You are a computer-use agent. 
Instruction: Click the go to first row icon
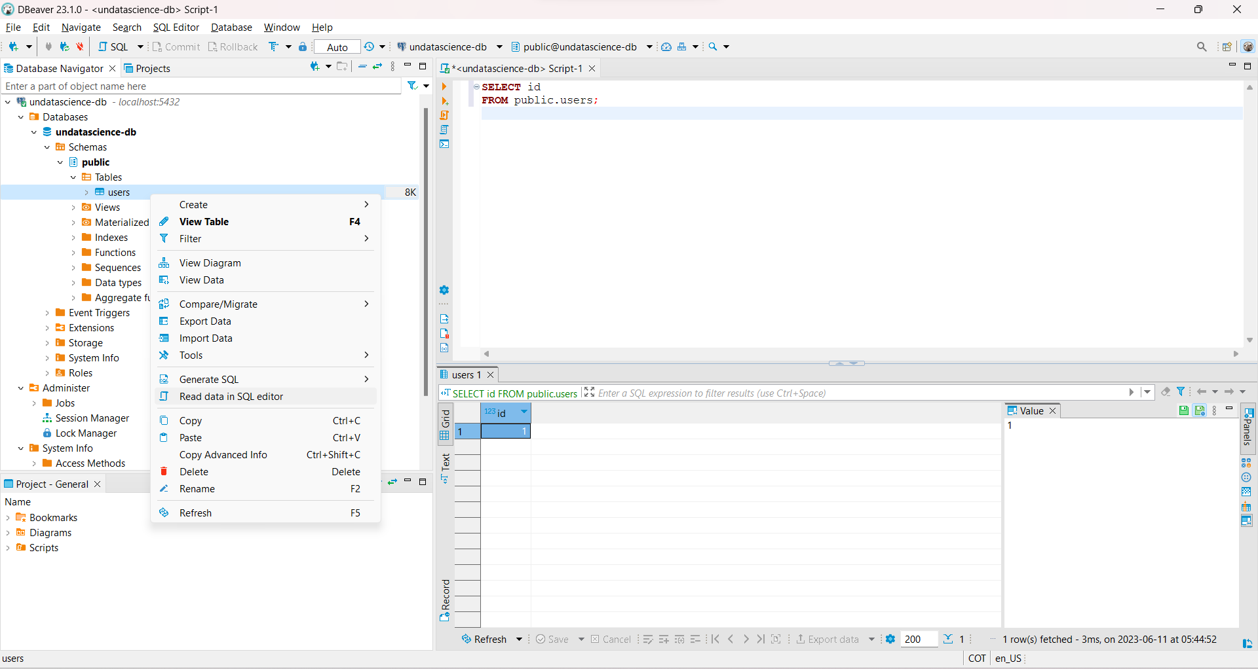[x=715, y=640]
